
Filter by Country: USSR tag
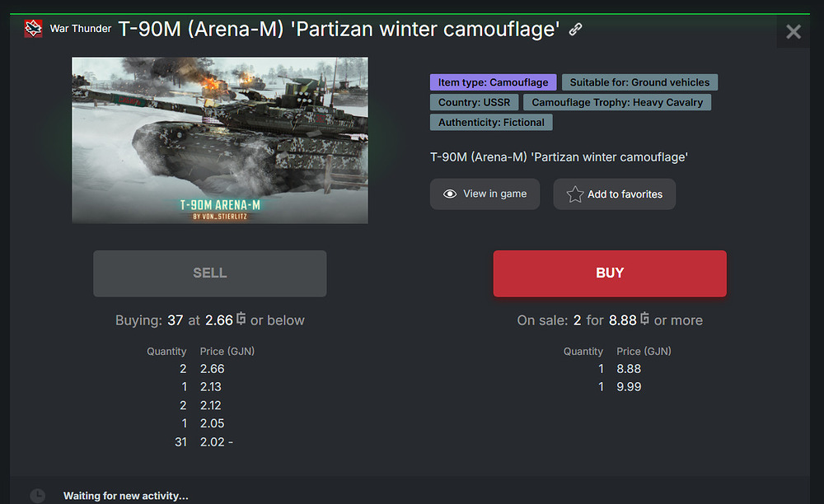point(474,102)
